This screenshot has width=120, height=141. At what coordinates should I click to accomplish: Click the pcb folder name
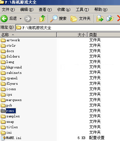pyautogui.click(x=9, y=106)
